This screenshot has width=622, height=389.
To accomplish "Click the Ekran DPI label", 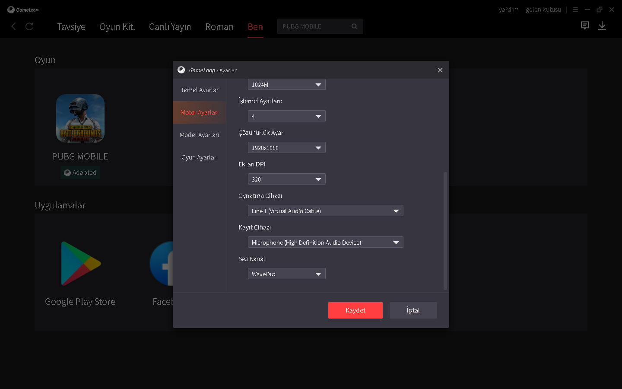I will point(252,164).
